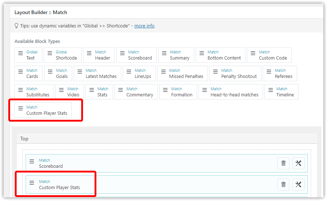Click the 'Layout Builder :: Match' title
The image size is (327, 201).
(x=41, y=12)
